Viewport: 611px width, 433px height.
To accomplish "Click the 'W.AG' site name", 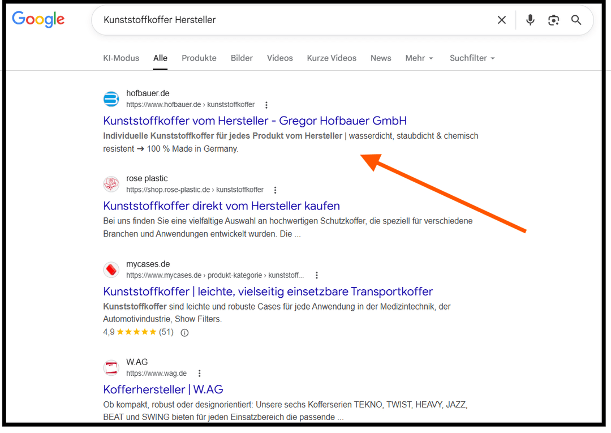I will (x=137, y=362).
